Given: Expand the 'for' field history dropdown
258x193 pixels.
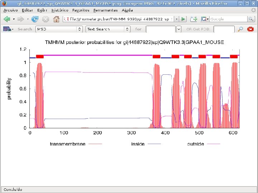Looking at the screenshot, I should (x=179, y=29).
